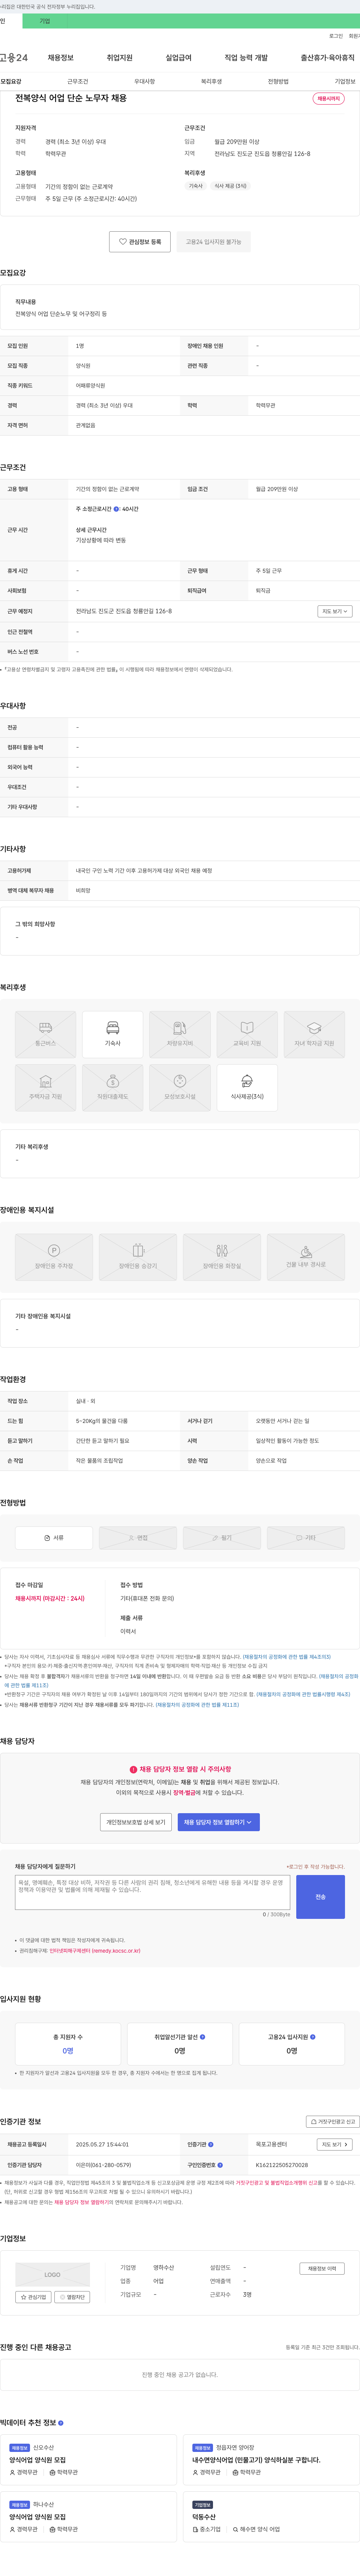Click info icon next to 인증기관

pos(211,2144)
